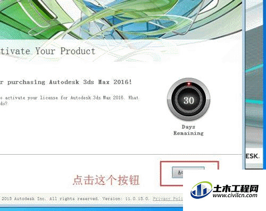Image resolution: width=266 pixels, height=211 pixels.
Task: Click the 'Version: 11.0.15.0' footer text
Action: pos(126,199)
